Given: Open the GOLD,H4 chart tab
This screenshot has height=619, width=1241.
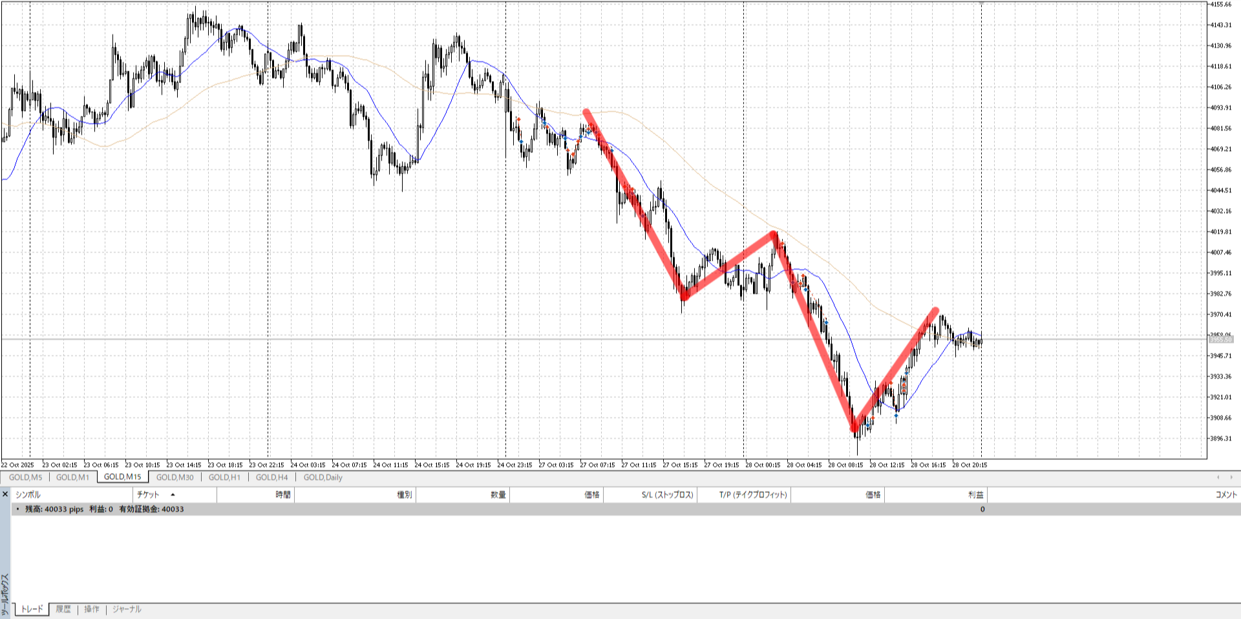Looking at the screenshot, I should (271, 477).
